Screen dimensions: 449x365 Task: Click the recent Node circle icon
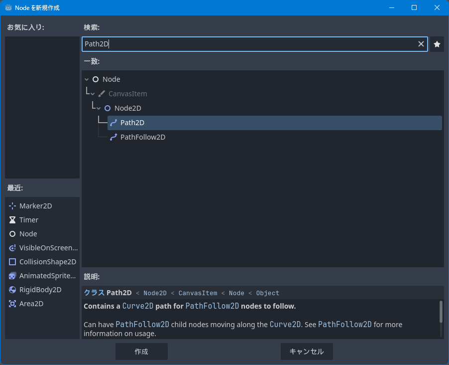coord(12,234)
